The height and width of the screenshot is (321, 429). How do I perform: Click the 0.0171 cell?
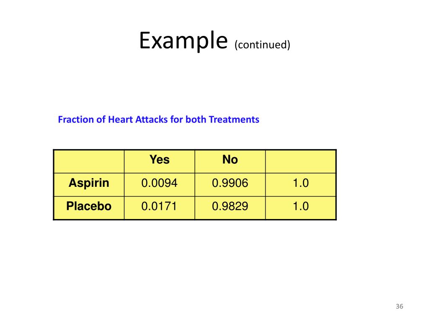(159, 206)
